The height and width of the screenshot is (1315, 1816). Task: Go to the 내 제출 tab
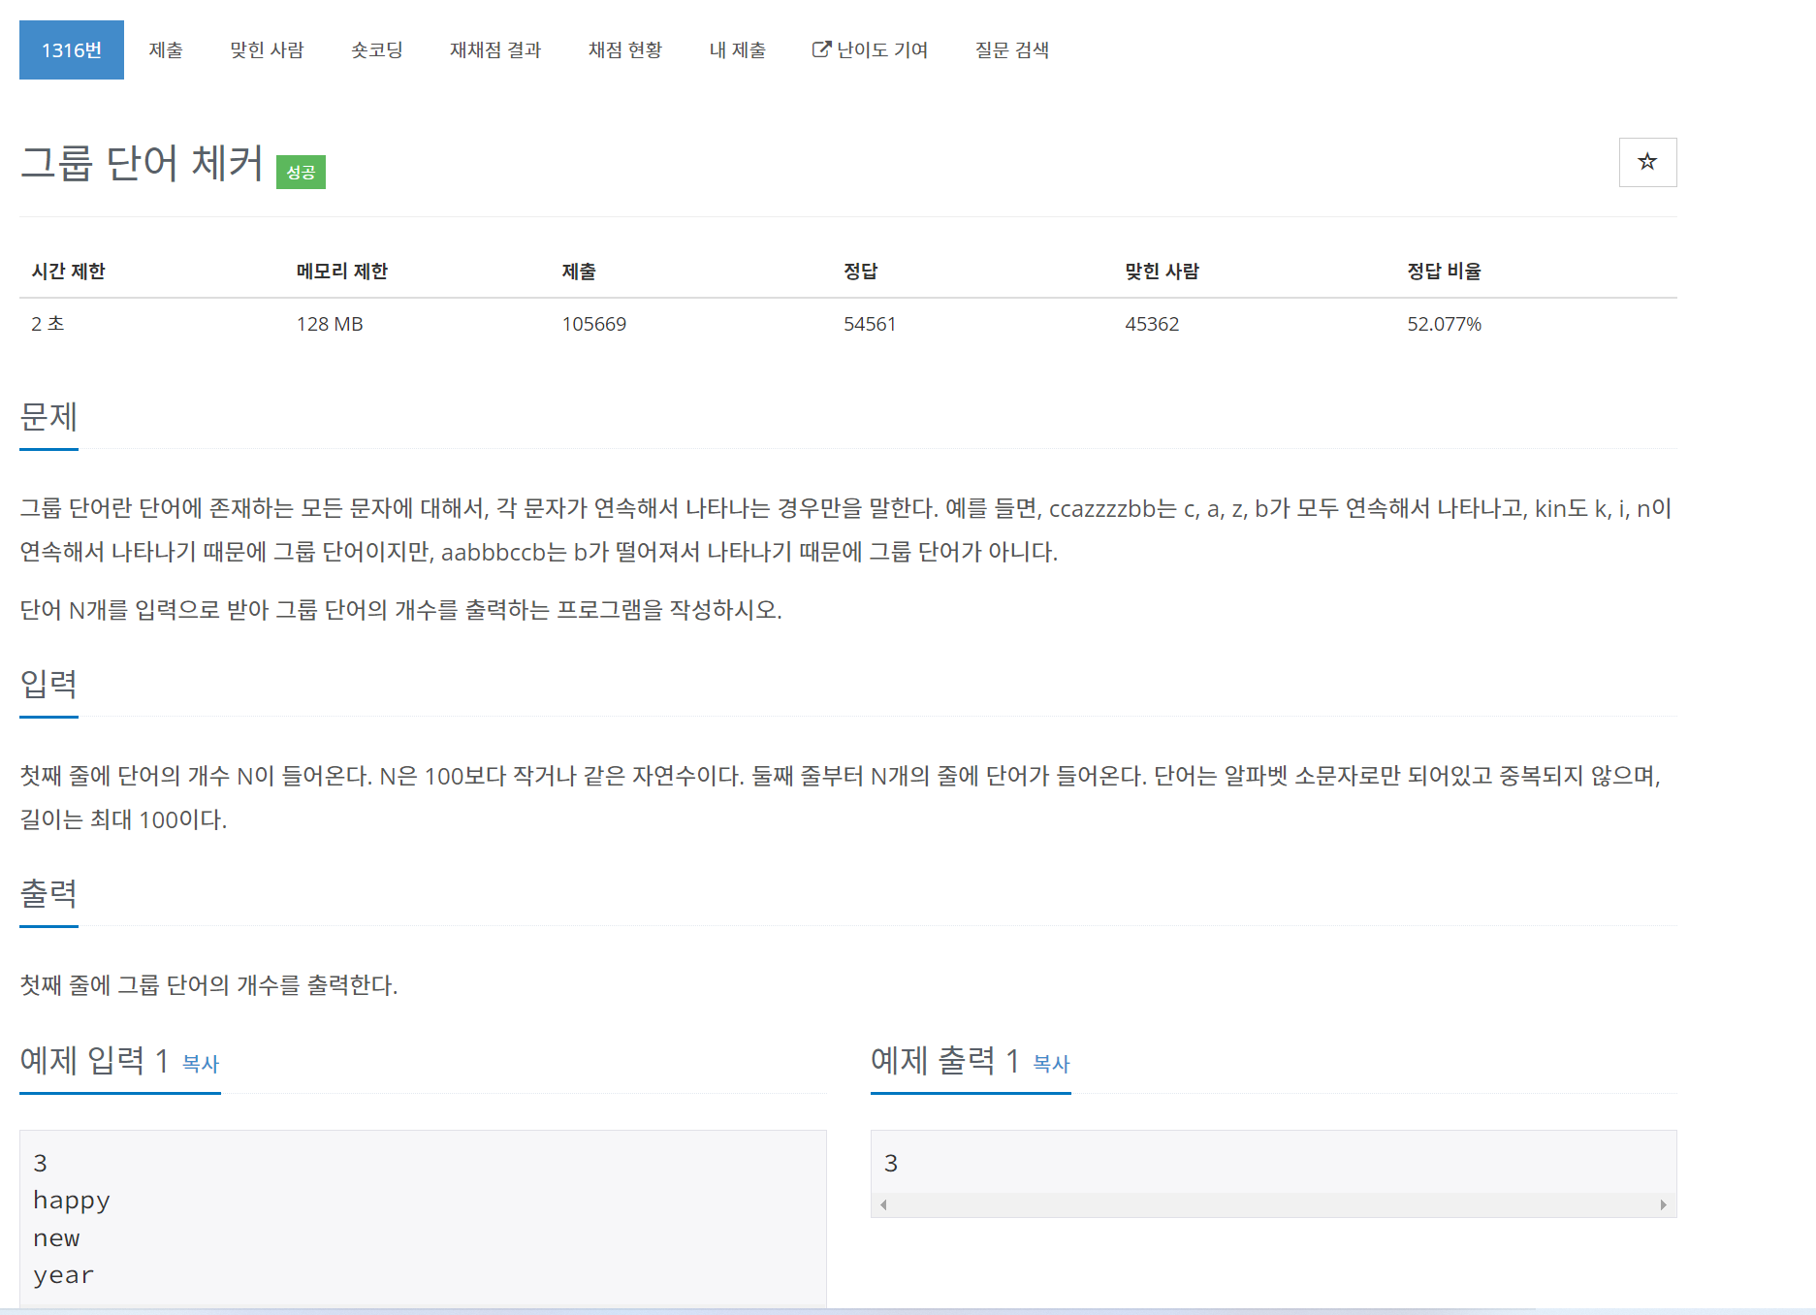[738, 49]
